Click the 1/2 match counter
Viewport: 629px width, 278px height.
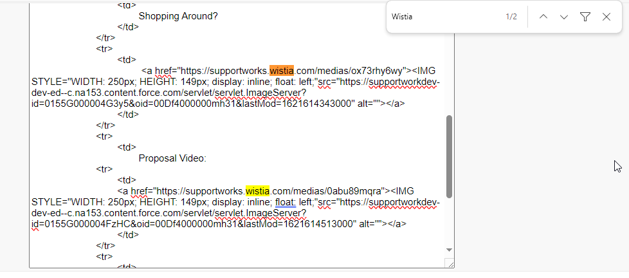[511, 17]
